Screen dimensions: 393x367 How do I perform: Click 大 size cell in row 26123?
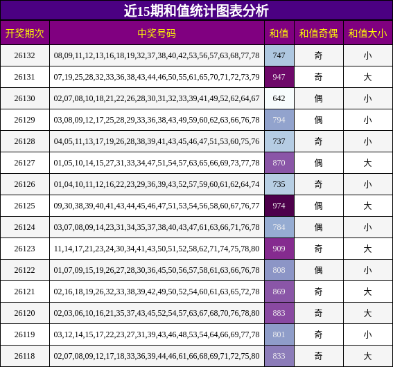pos(367,249)
